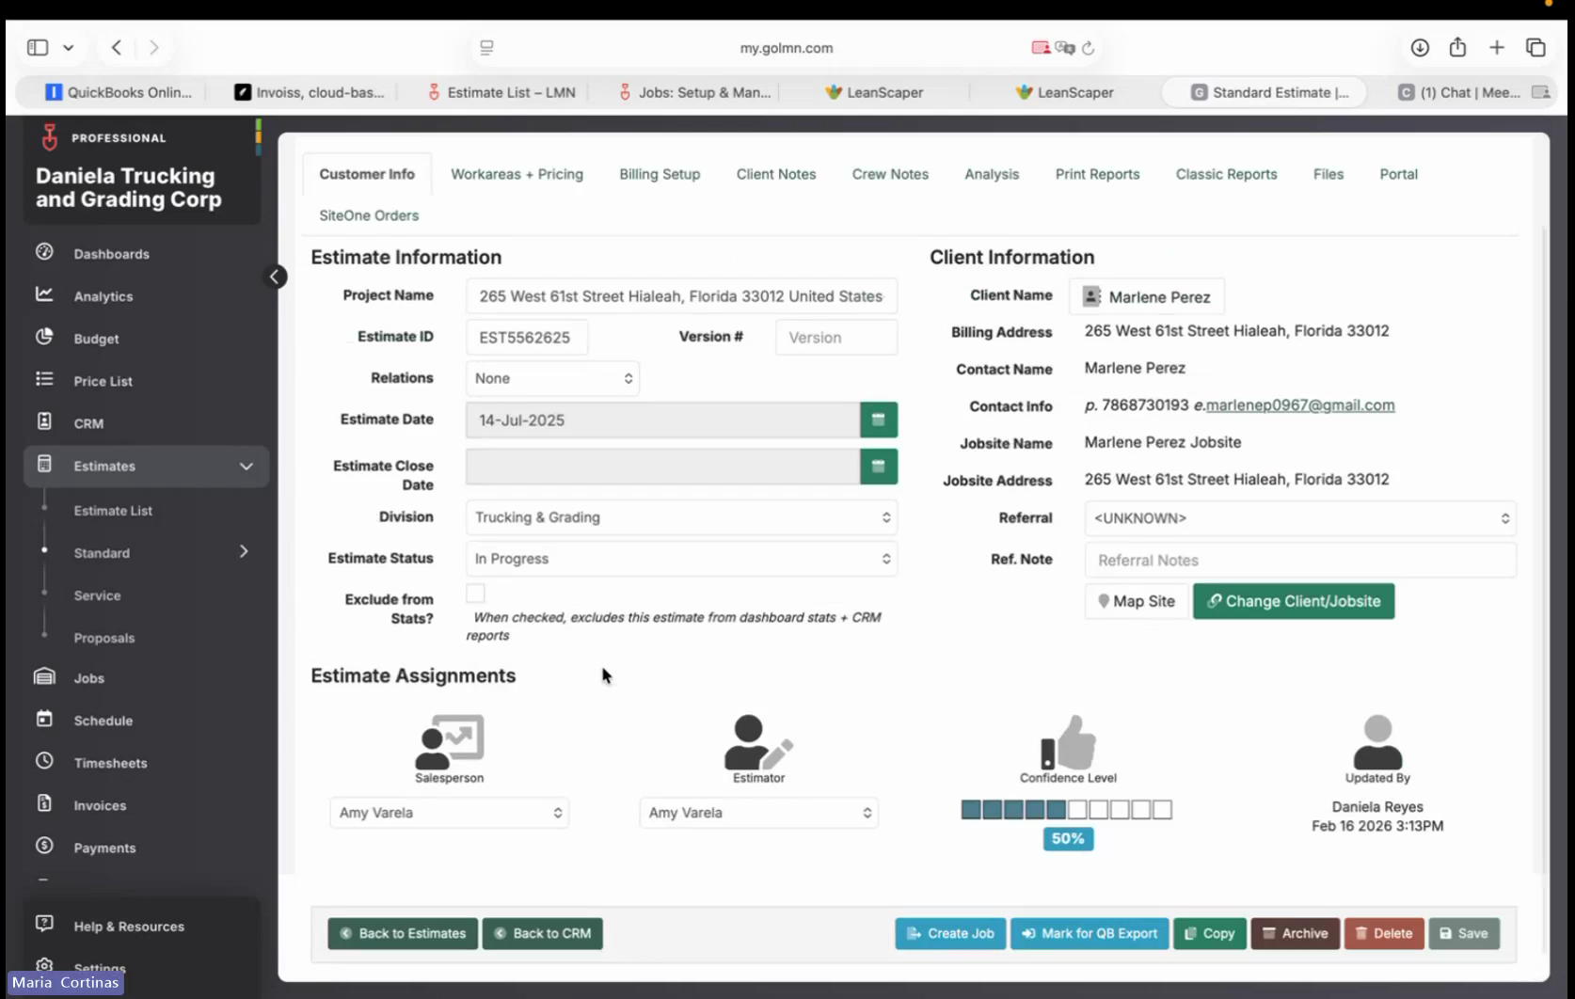1575x999 pixels.
Task: Click the Estimator assignment icon
Action: [758, 742]
